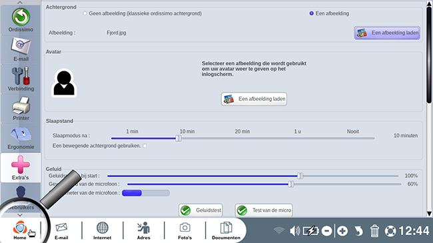Click the Geluidstest button
Screen dimensions: 433x243
point(201,210)
